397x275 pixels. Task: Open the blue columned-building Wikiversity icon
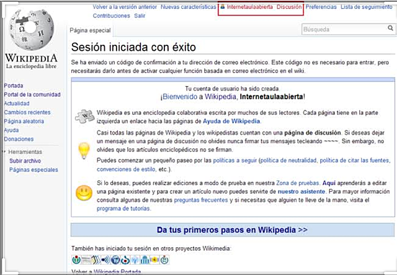pyautogui.click(x=145, y=260)
